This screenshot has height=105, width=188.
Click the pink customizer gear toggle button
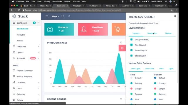tap(122, 48)
